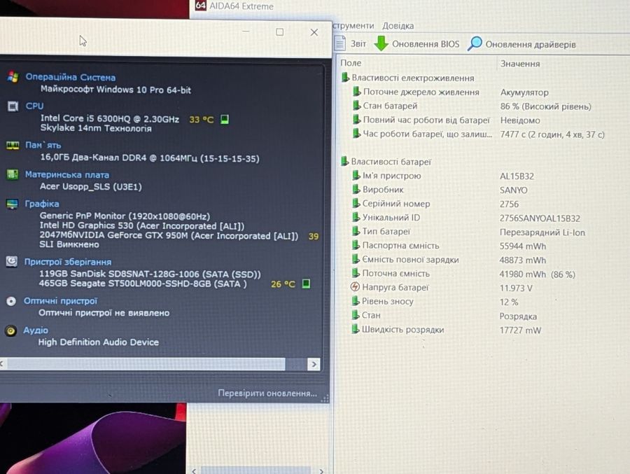Click icon beside Поточне джерело живлення
The height and width of the screenshot is (474, 630).
tap(356, 92)
